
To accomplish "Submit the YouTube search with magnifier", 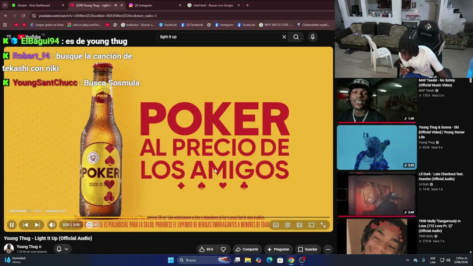I will coord(296,37).
